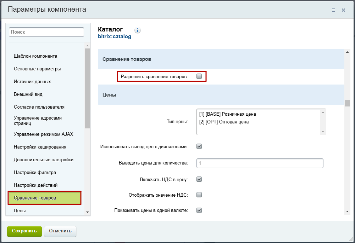Viewport: 355px width, 243px height.
Task: Open Основные параметры section
Action: tap(37, 69)
